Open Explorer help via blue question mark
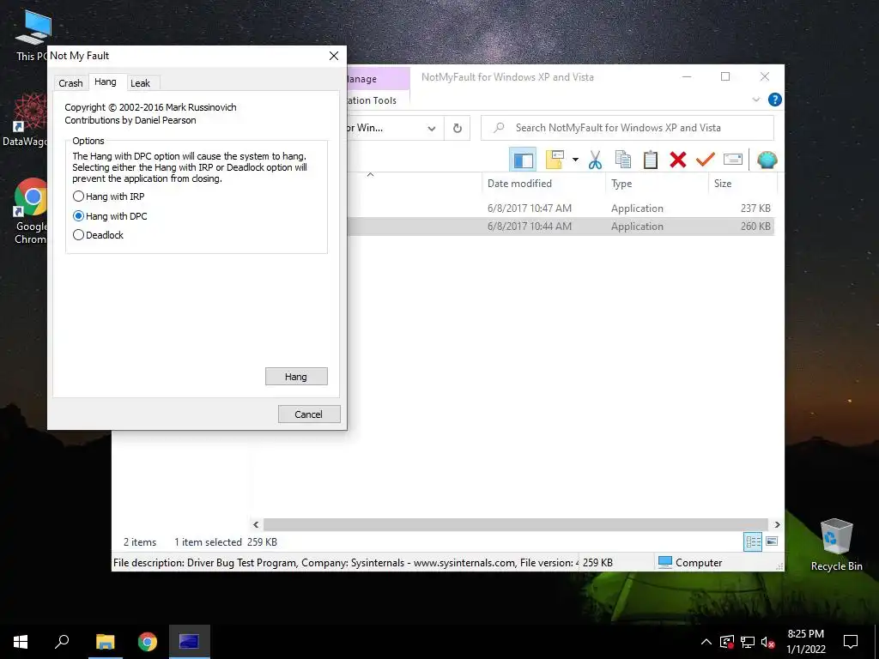Screen dimensions: 879x659 pyautogui.click(x=775, y=100)
